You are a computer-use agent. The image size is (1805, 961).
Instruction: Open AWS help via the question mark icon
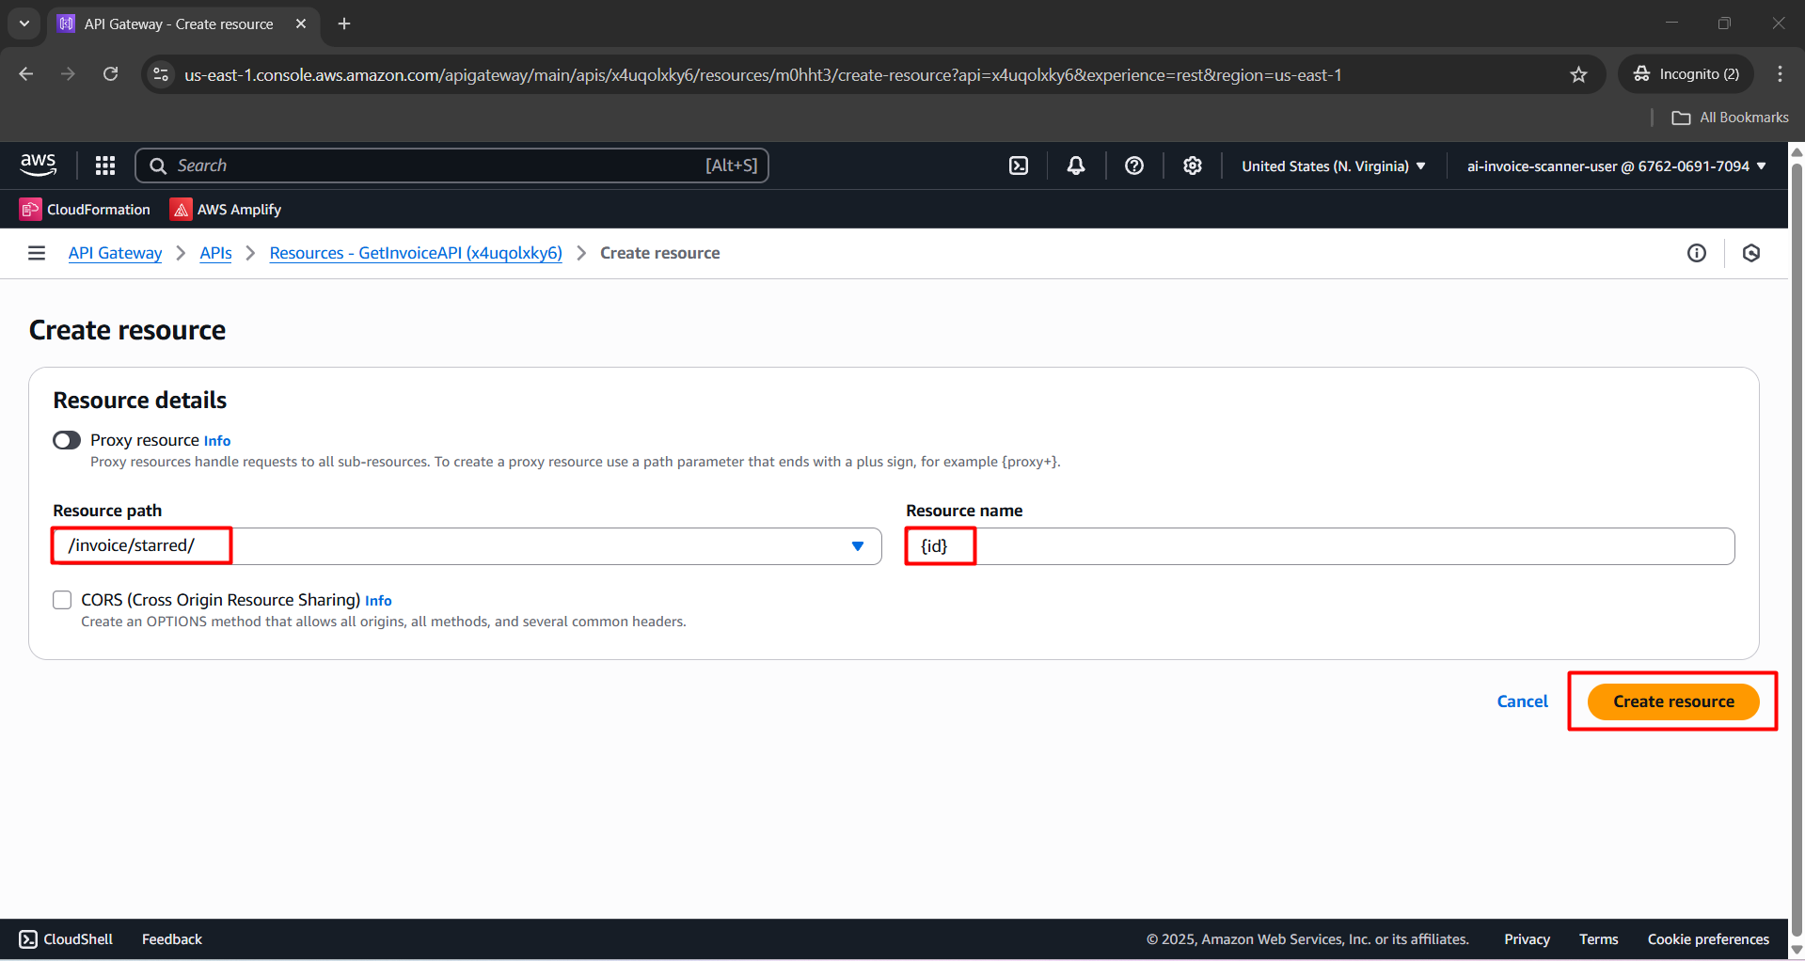[1133, 165]
